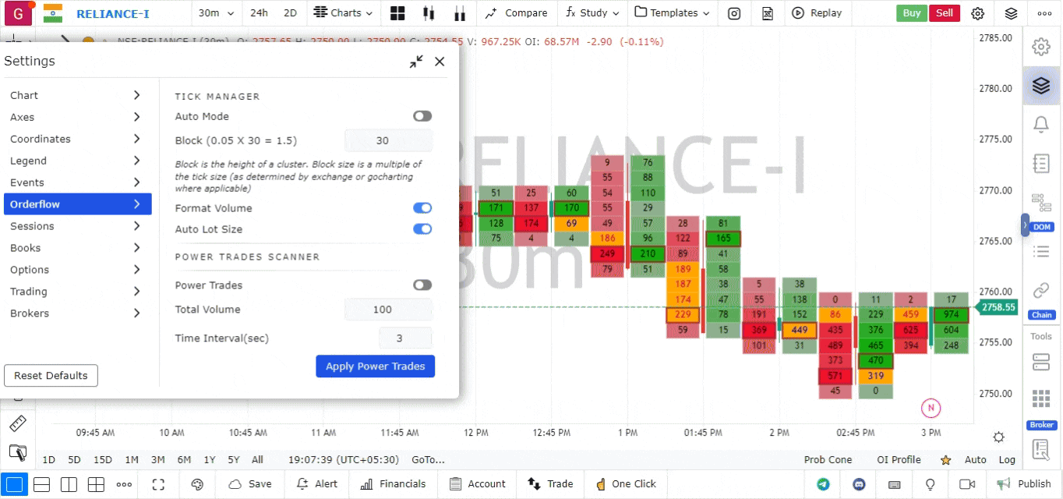Open the option Chain link icon

tap(1040, 291)
